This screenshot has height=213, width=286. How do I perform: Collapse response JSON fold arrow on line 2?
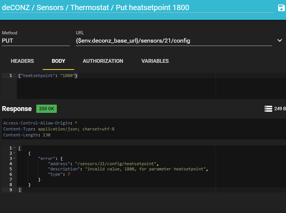coord(15,153)
